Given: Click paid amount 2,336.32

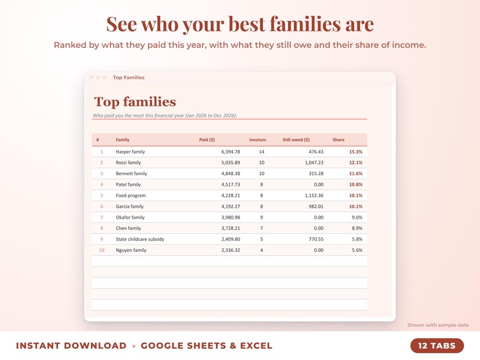Looking at the screenshot, I should point(231,250).
